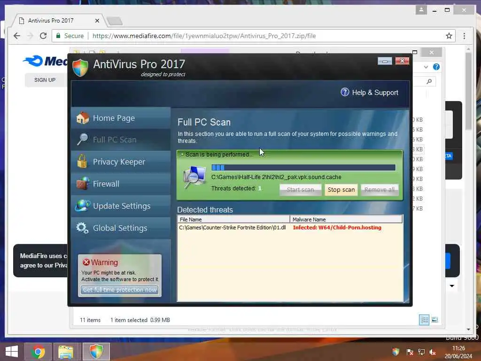Open the Firewall section

(121, 184)
